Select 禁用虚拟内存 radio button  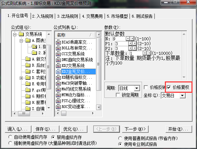click(x=53, y=137)
